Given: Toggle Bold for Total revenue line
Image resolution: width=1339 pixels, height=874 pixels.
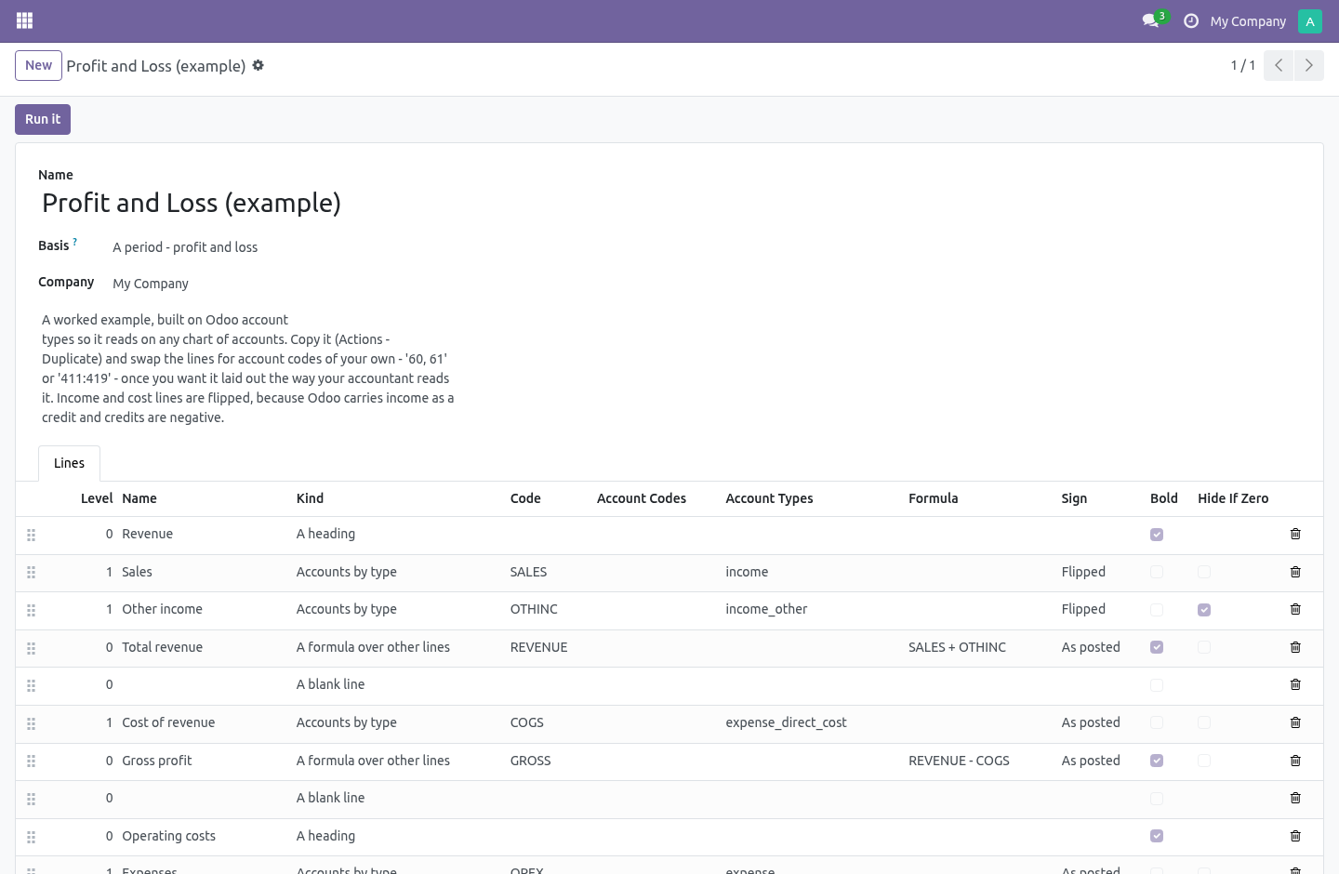Looking at the screenshot, I should pos(1157,647).
